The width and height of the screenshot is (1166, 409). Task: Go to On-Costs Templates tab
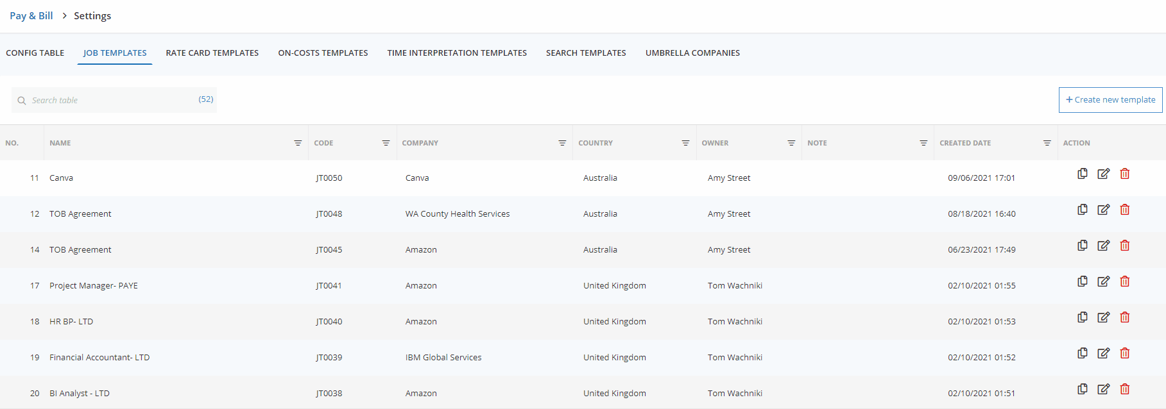[323, 53]
